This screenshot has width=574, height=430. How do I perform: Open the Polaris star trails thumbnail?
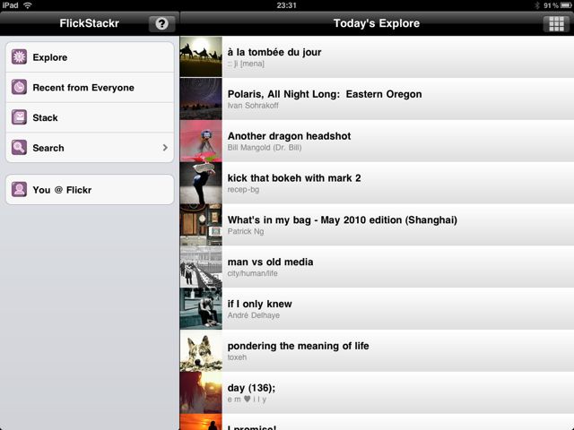(x=201, y=99)
